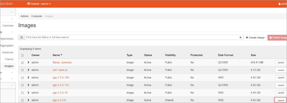This screenshot has height=103, width=287.
Task: Expand the topmost sidebar panel chevron
Action: pos(12,12)
